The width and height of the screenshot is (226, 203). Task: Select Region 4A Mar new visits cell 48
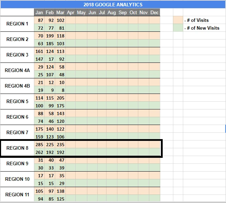[x=60, y=74]
